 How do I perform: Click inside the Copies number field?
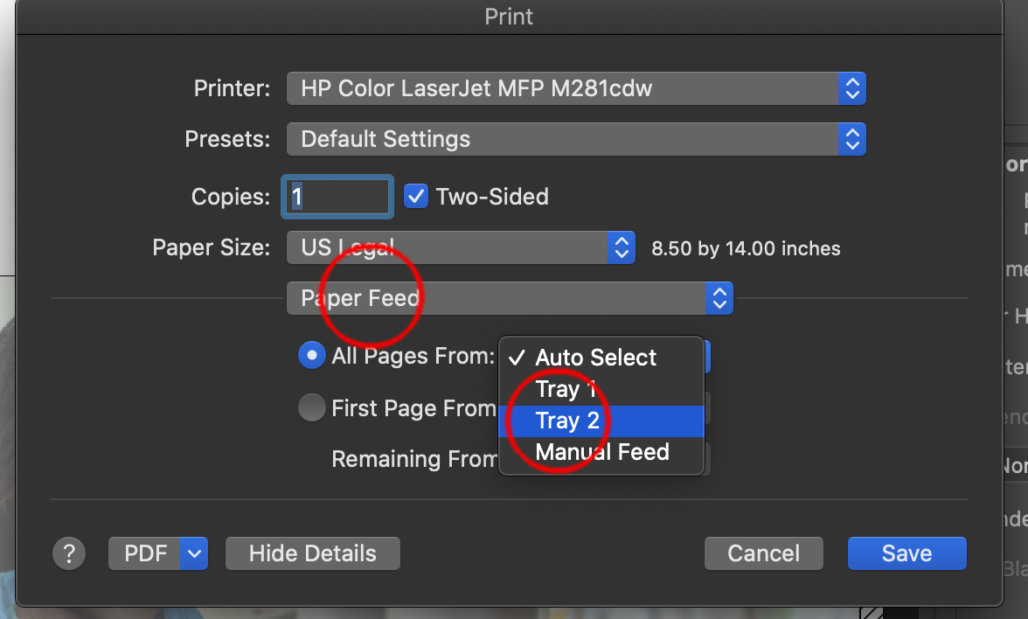pos(337,197)
